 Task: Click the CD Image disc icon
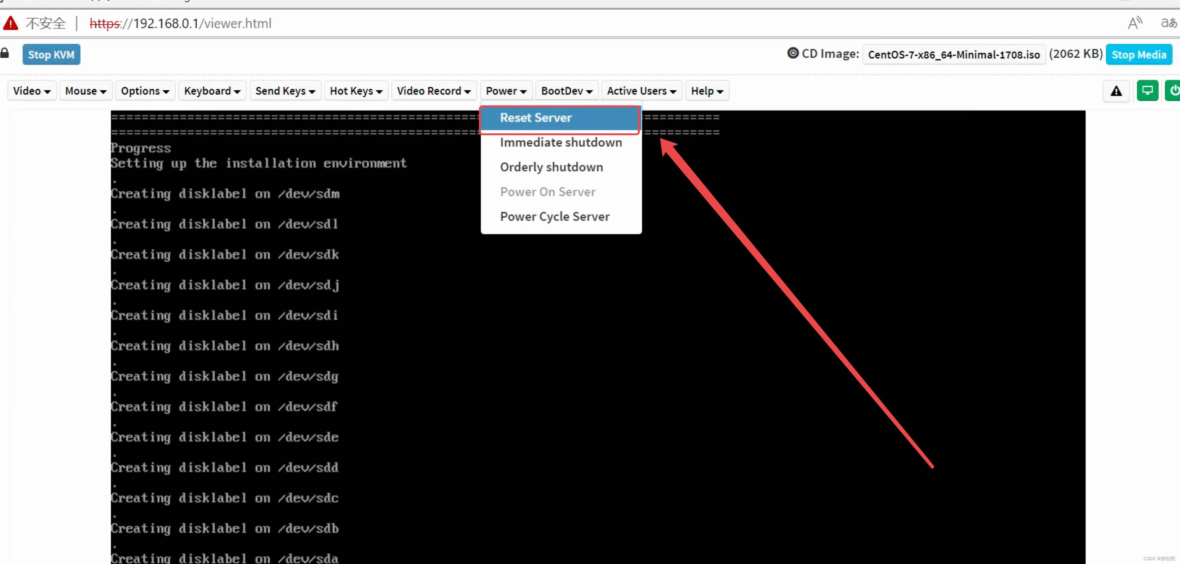(792, 54)
